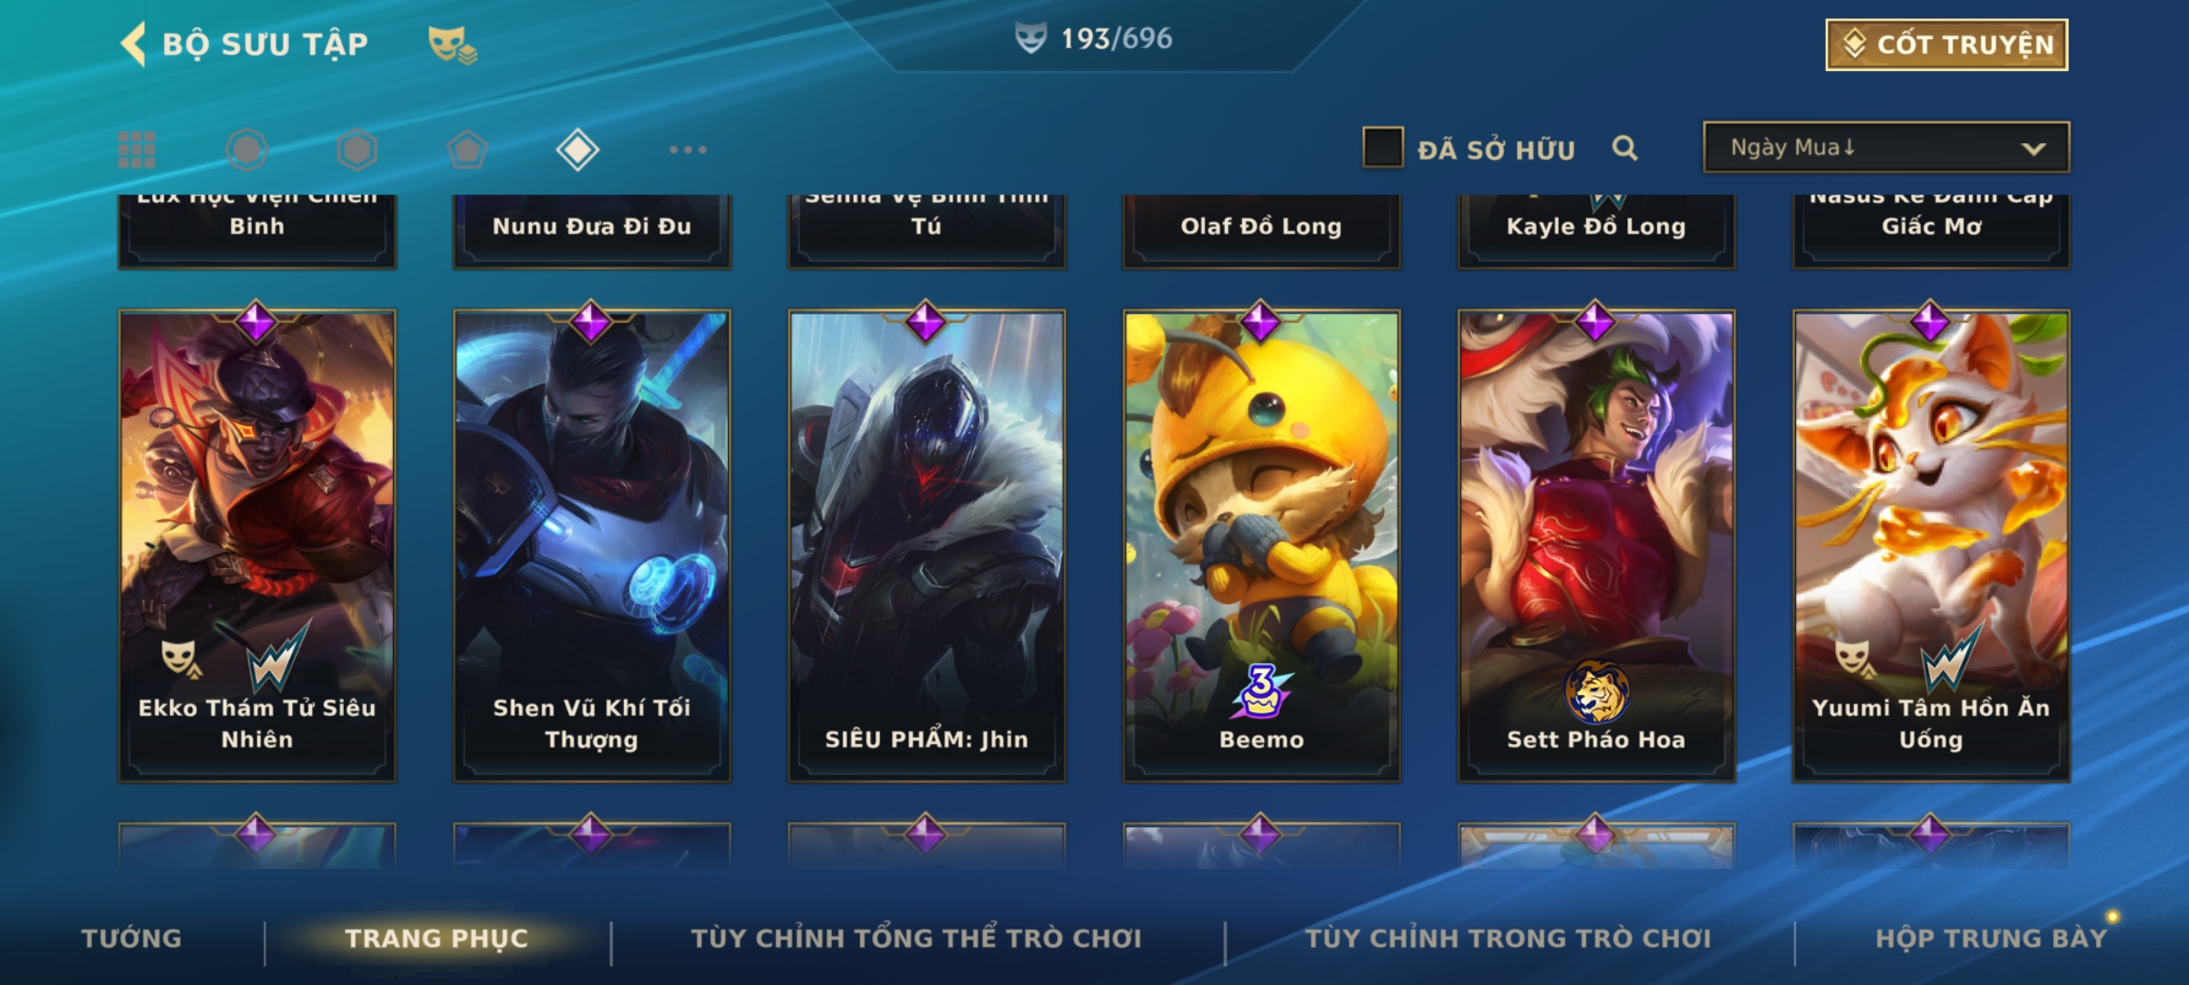Screen dimensions: 2189x985
Task: Select the diamond rarity filter
Action: tap(577, 150)
